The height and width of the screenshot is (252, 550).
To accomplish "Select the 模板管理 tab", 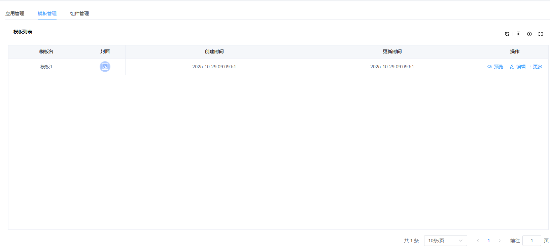I will (47, 13).
